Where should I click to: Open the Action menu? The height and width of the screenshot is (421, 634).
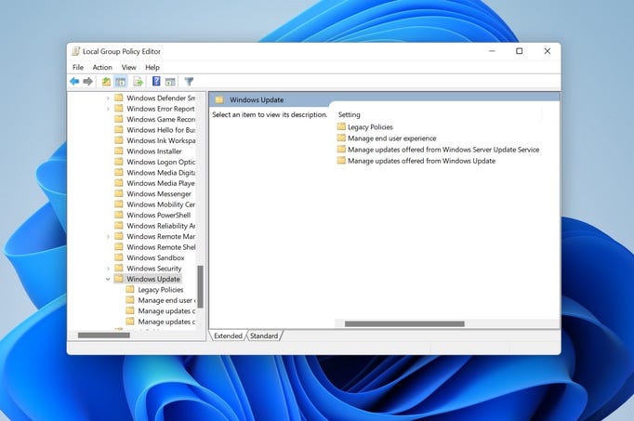(102, 67)
